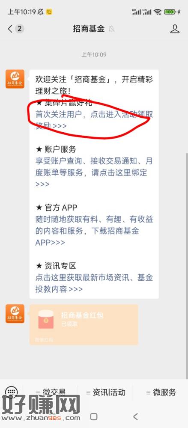Switch to keyboard input icon at bottom left
This screenshot has width=188, height=428.
[x=12, y=392]
